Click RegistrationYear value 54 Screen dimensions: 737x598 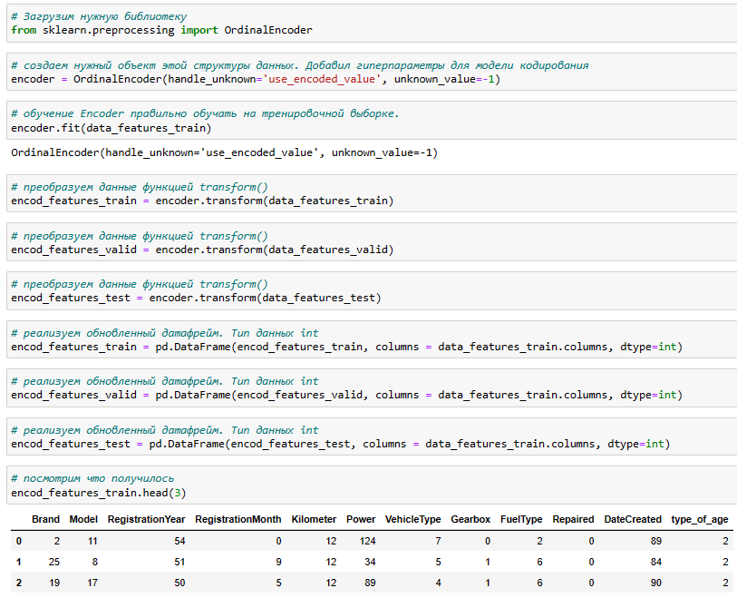click(179, 541)
